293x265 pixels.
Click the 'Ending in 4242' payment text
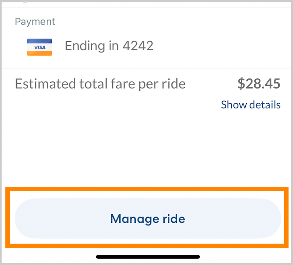[109, 46]
